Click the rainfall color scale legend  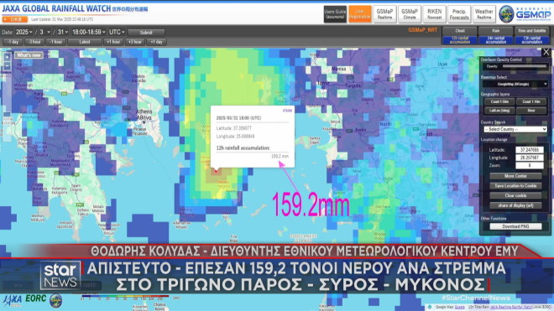tap(125, 298)
